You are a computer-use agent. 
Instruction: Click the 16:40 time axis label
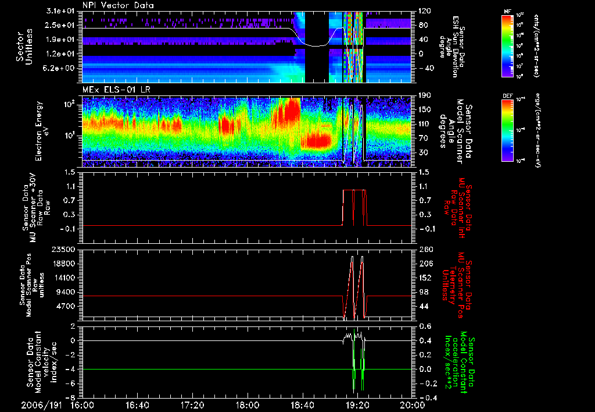click(x=137, y=404)
